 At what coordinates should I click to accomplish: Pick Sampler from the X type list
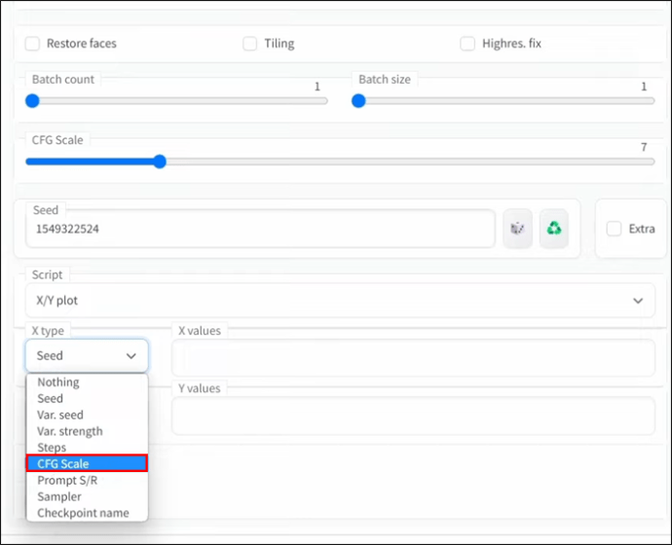(x=59, y=496)
